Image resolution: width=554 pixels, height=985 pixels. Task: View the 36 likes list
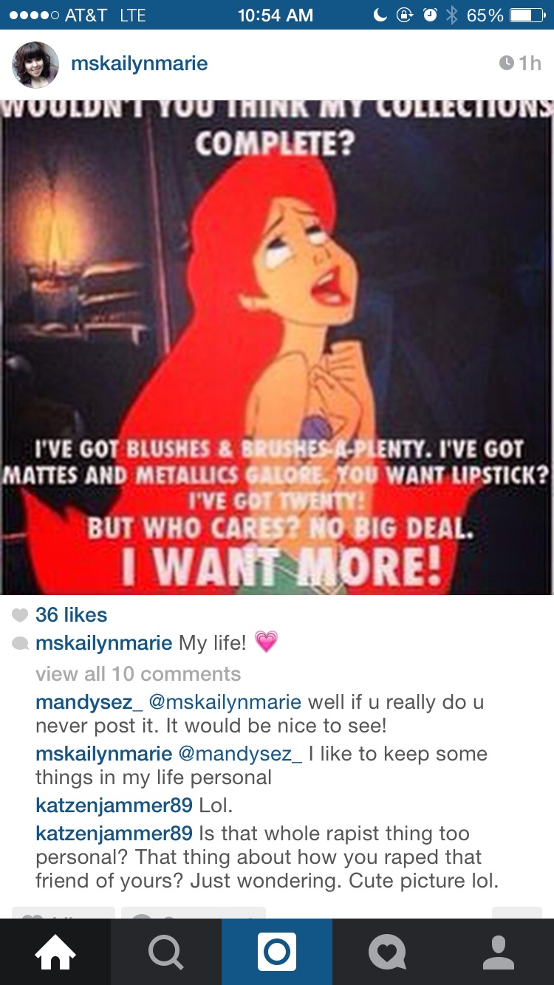tap(71, 614)
